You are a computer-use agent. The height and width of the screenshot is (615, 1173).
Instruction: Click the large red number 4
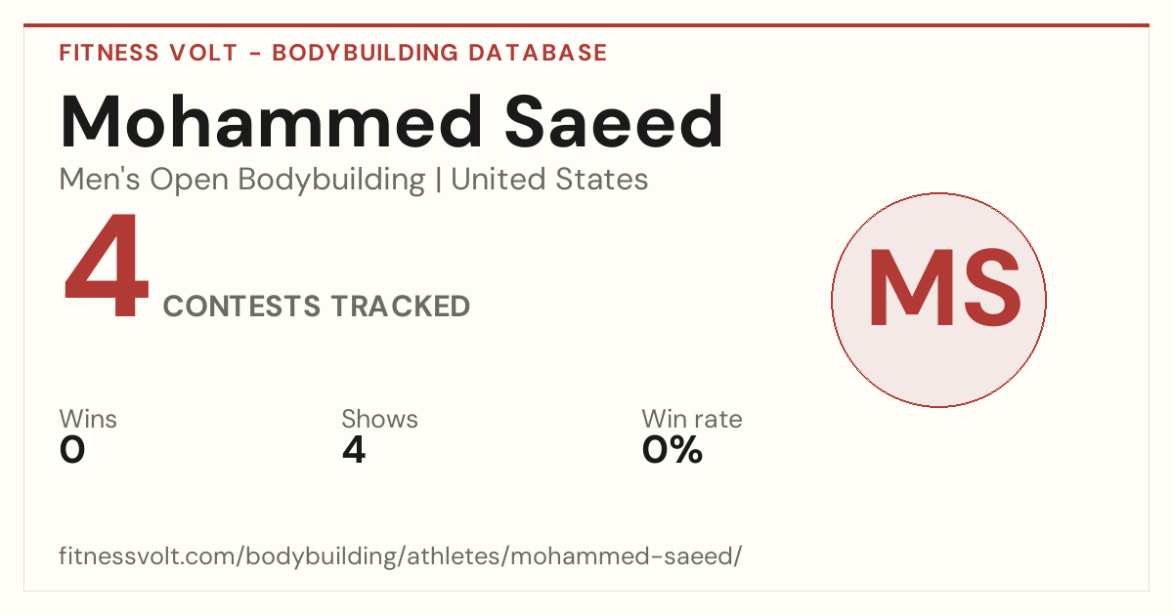coord(107,266)
